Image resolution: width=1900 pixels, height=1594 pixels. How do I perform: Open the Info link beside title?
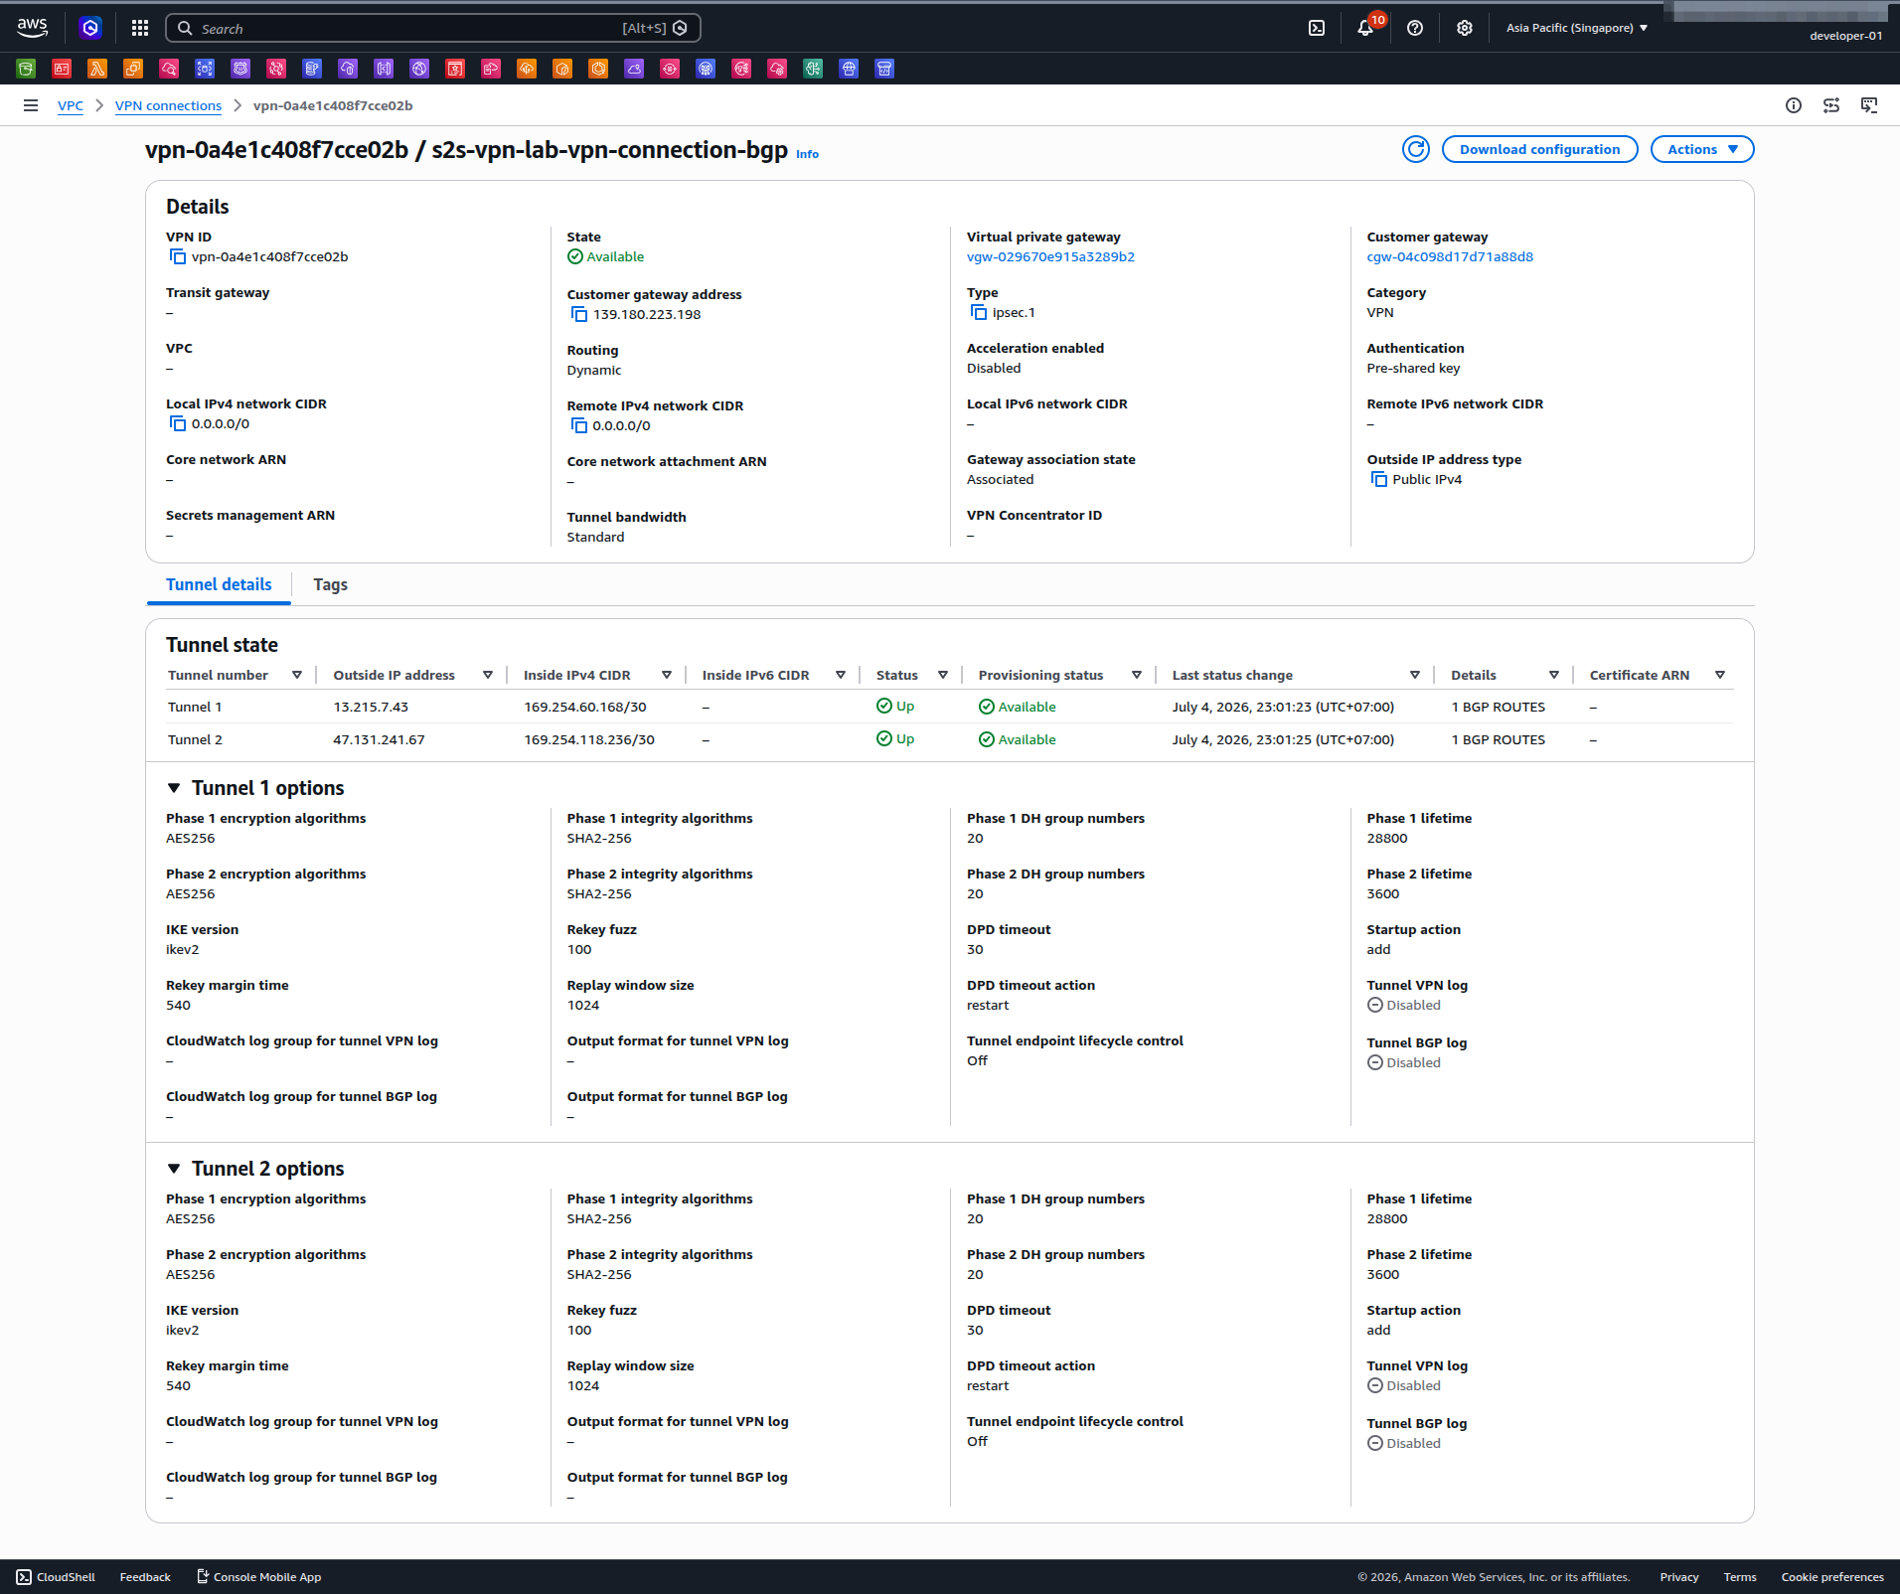point(807,154)
